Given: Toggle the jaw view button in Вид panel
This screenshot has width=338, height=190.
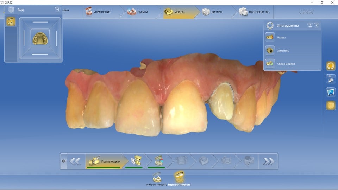Looking at the screenshot, I should [x=11, y=22].
